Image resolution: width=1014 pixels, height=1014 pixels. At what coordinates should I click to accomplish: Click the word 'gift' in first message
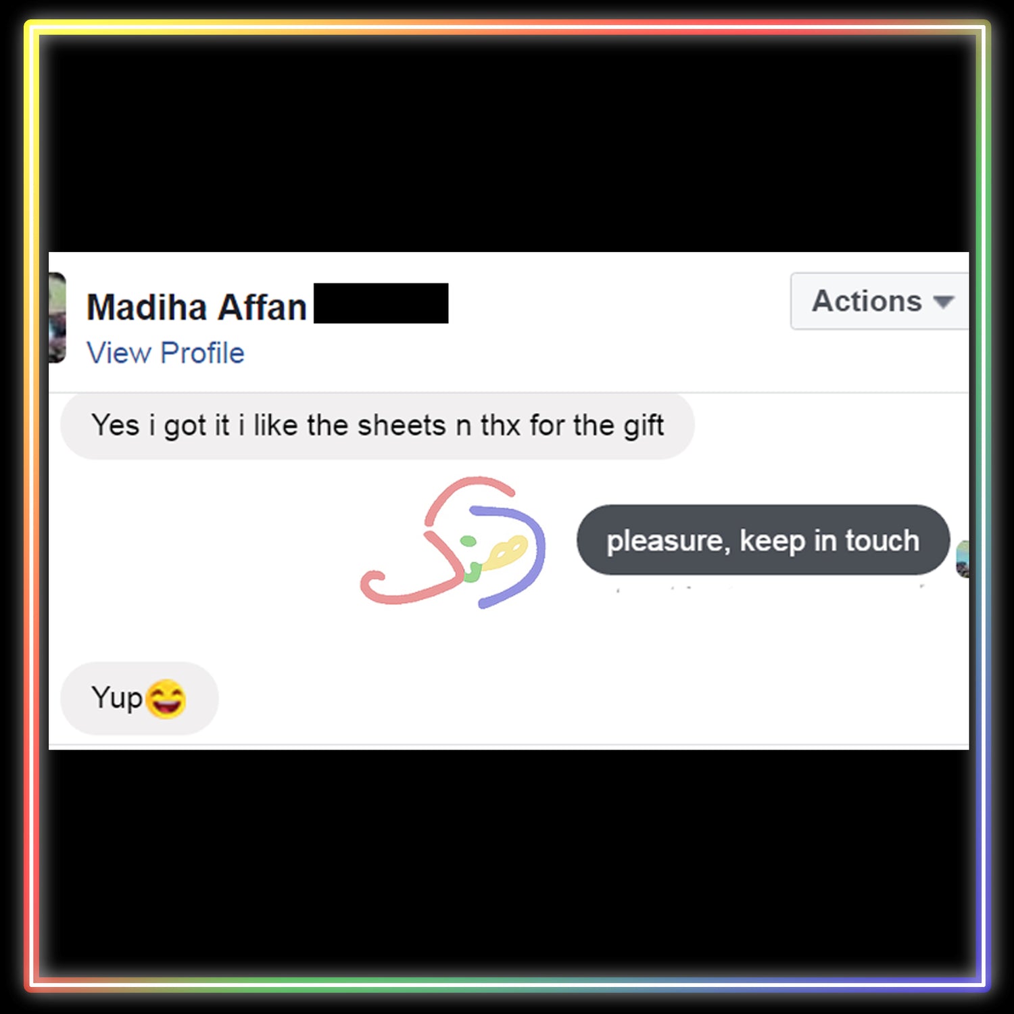coord(644,427)
